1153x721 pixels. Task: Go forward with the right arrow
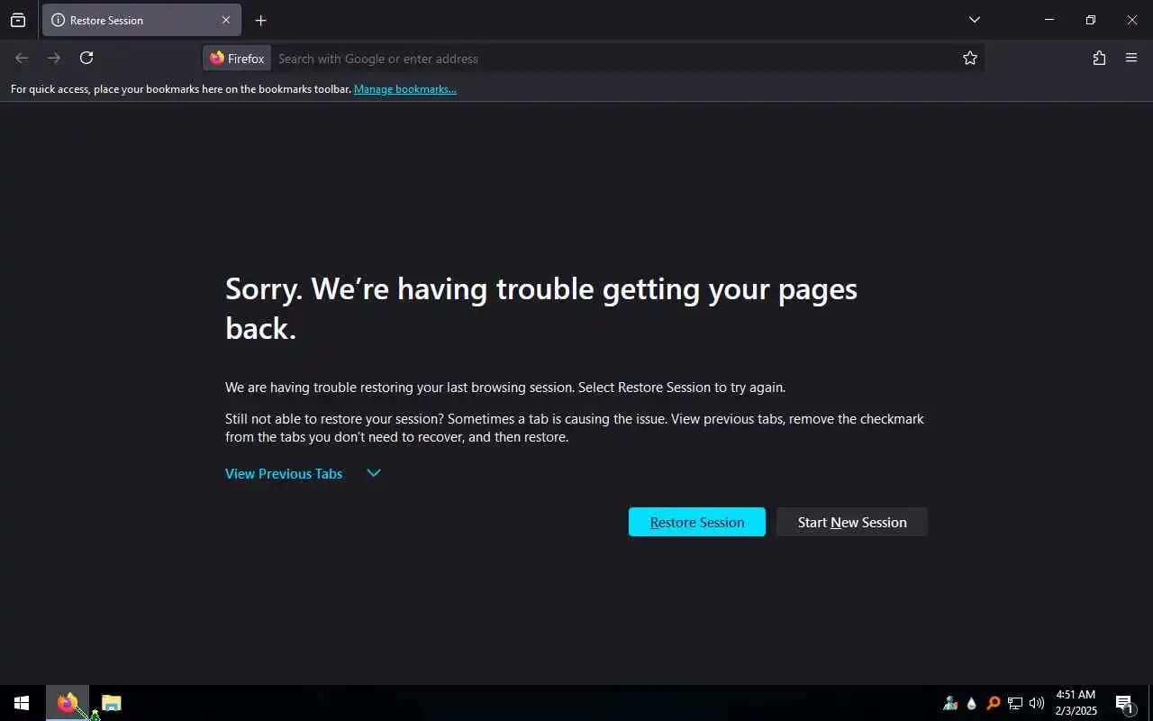click(x=54, y=58)
